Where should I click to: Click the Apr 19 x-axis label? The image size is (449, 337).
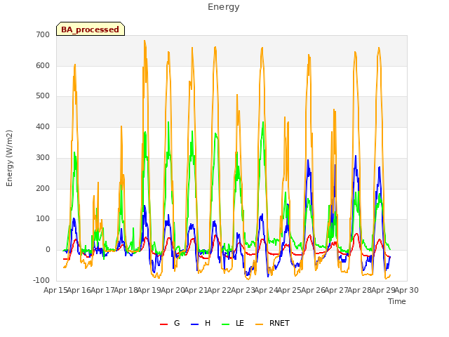click(x=149, y=290)
